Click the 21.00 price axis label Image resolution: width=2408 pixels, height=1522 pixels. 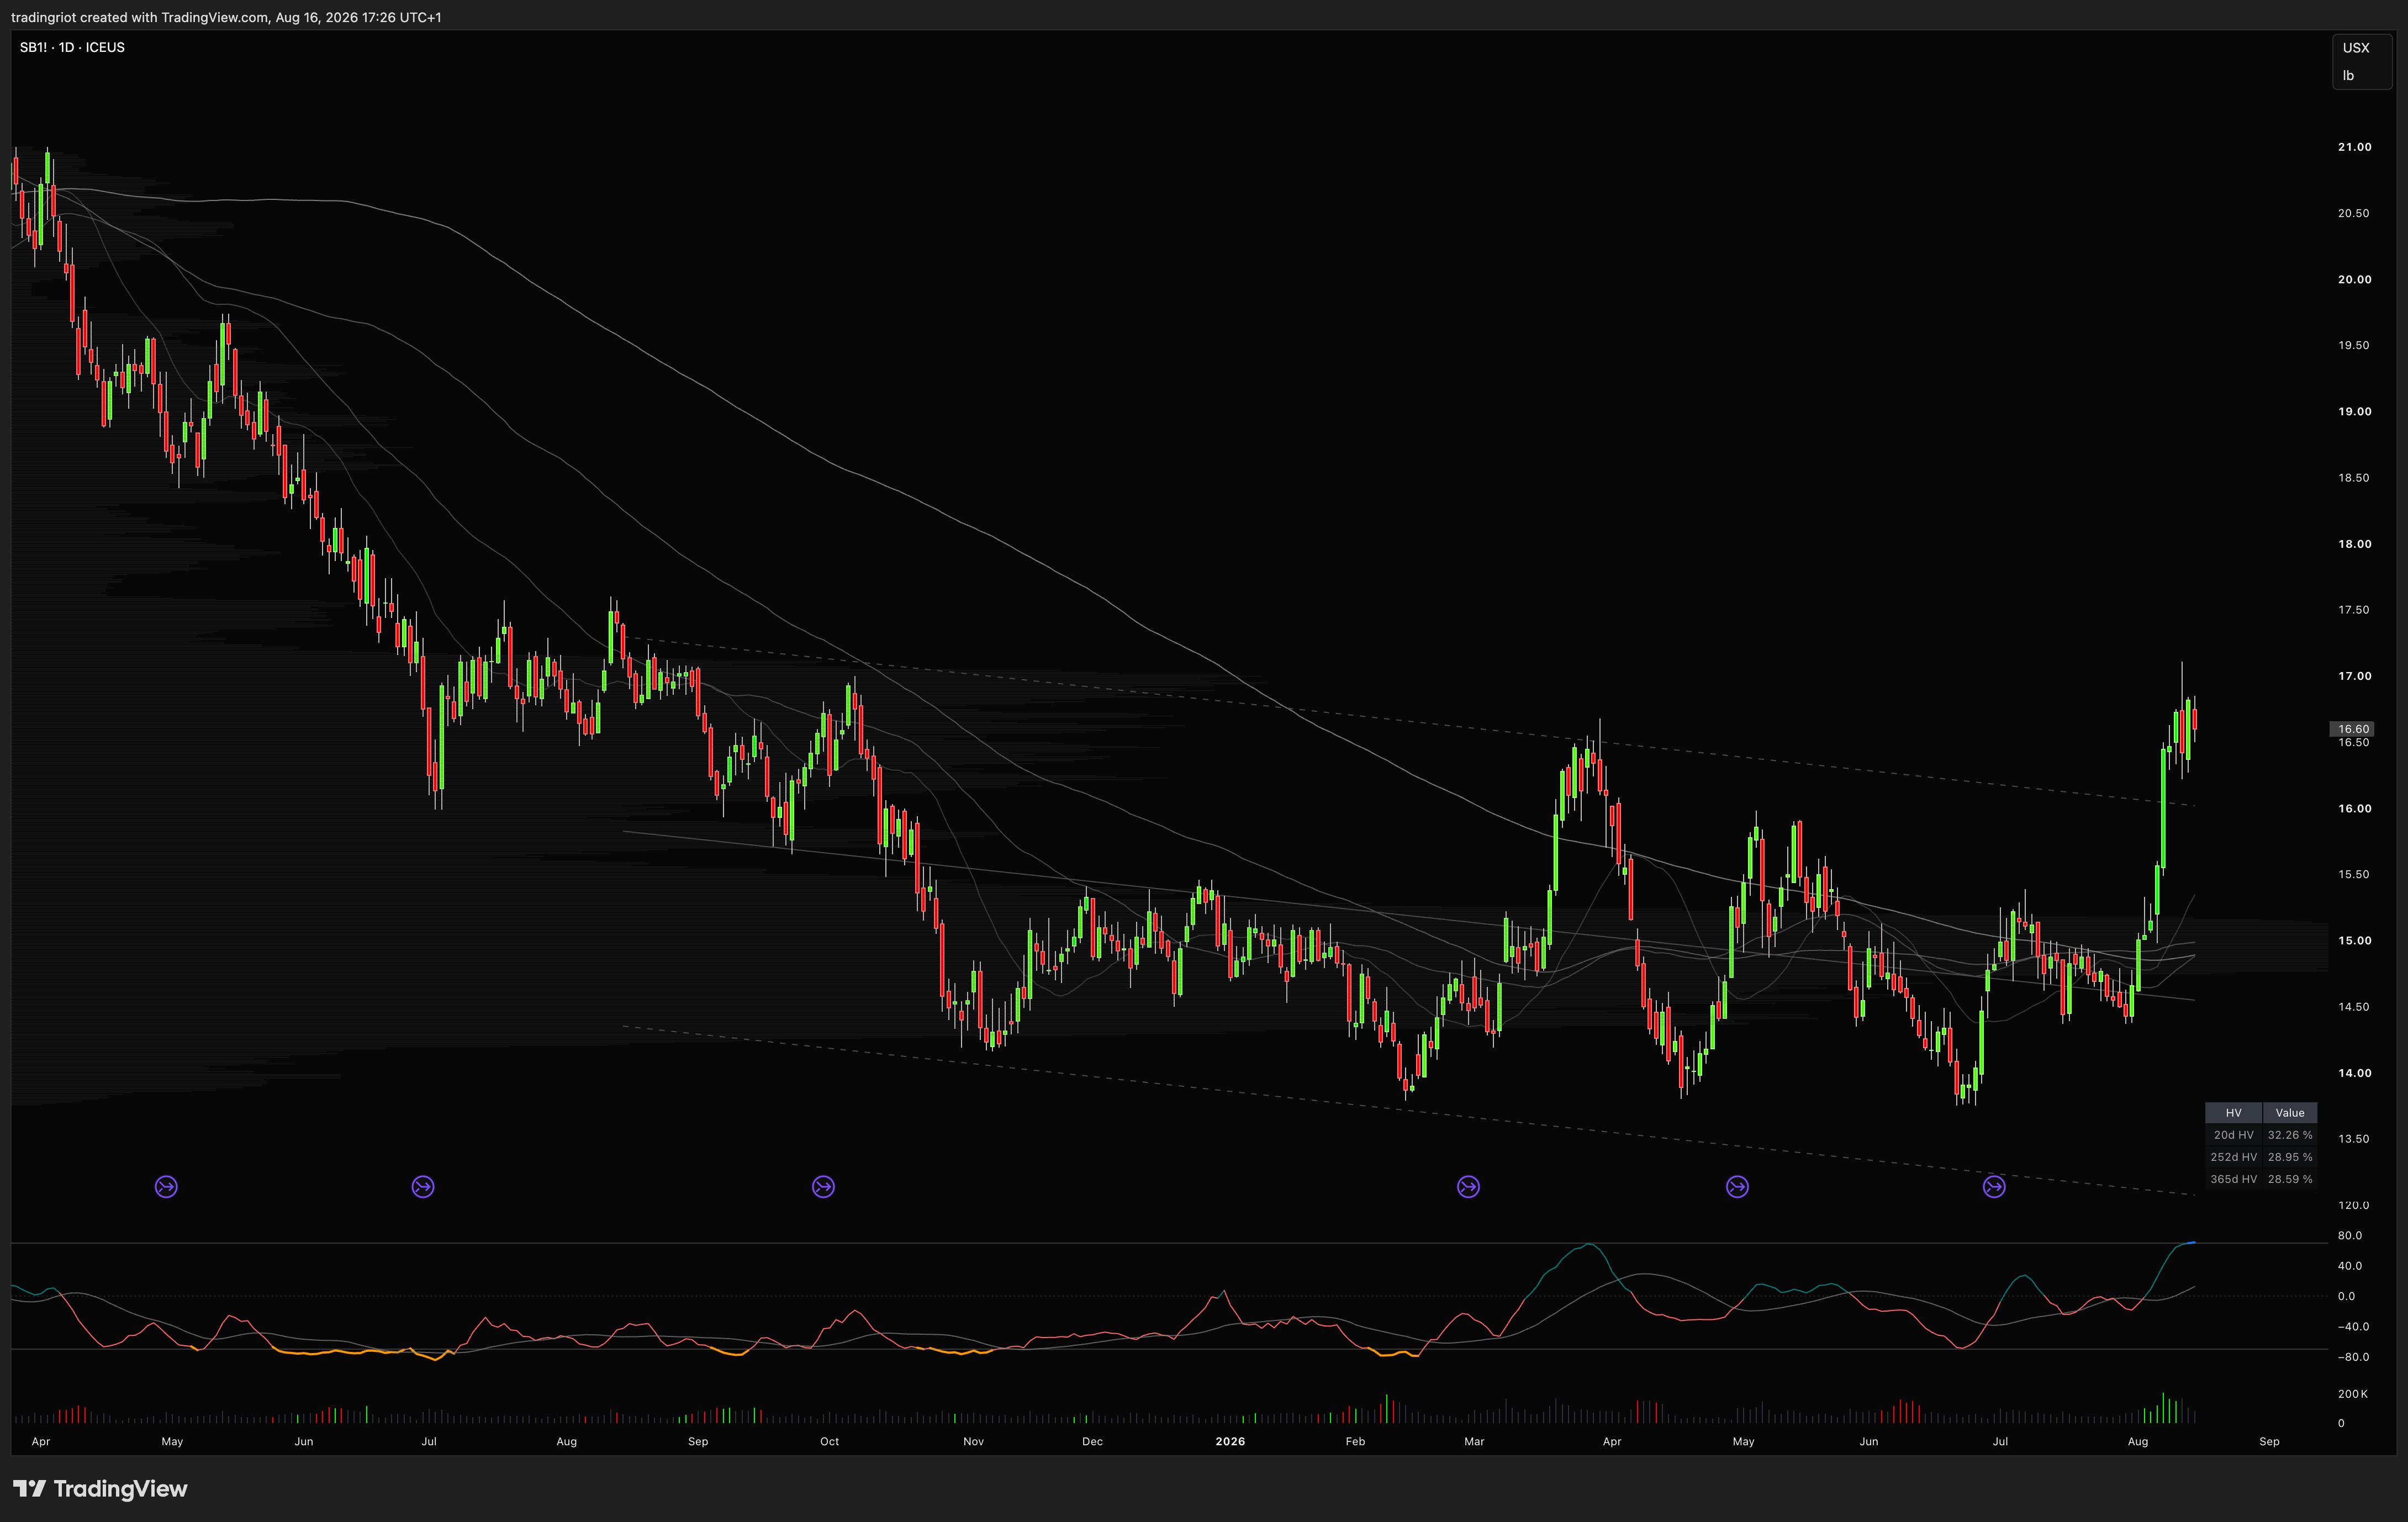[x=2354, y=147]
